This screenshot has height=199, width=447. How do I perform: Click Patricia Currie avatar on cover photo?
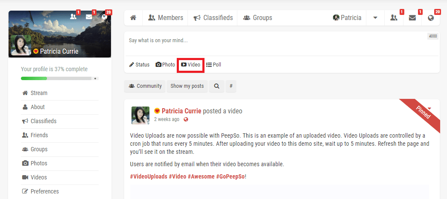tap(21, 45)
